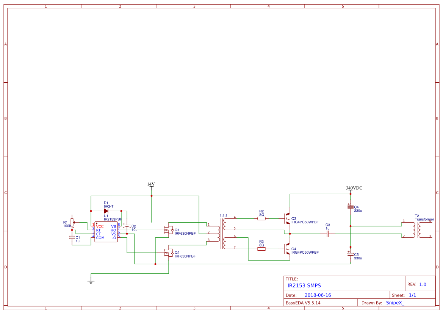443x314 pixels.
Task: Select the R3 8Ω resistor
Action: click(261, 249)
